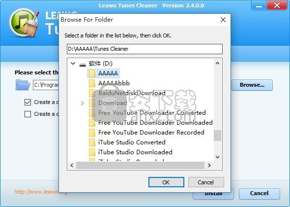Select Free YouTube Downloader Recorded folder
Viewport: 290px width, 207px height.
coord(151,132)
